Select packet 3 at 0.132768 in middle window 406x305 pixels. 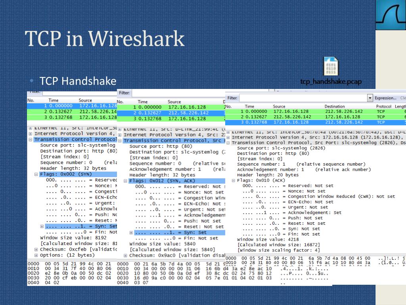tap(171, 118)
